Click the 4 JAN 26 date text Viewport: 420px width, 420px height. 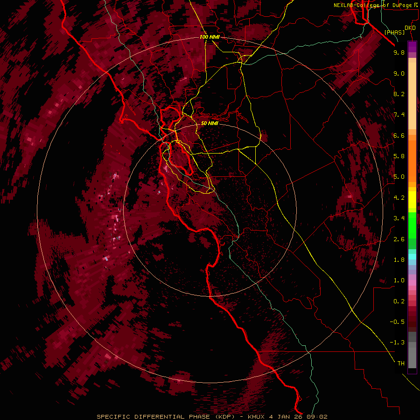pos(286,417)
